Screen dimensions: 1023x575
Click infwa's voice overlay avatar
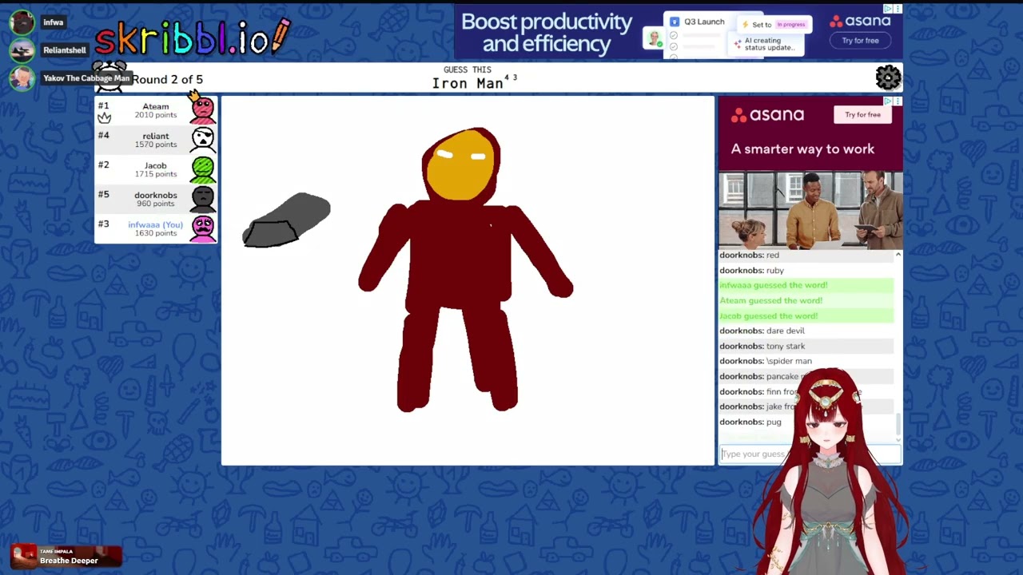[22, 22]
